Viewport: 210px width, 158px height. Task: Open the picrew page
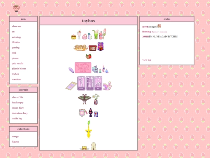pos(15,58)
